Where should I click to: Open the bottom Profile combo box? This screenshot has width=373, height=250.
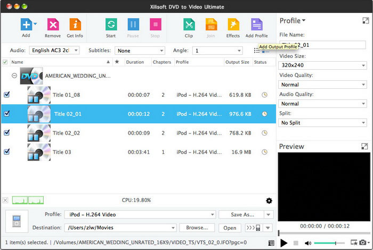coord(140,214)
